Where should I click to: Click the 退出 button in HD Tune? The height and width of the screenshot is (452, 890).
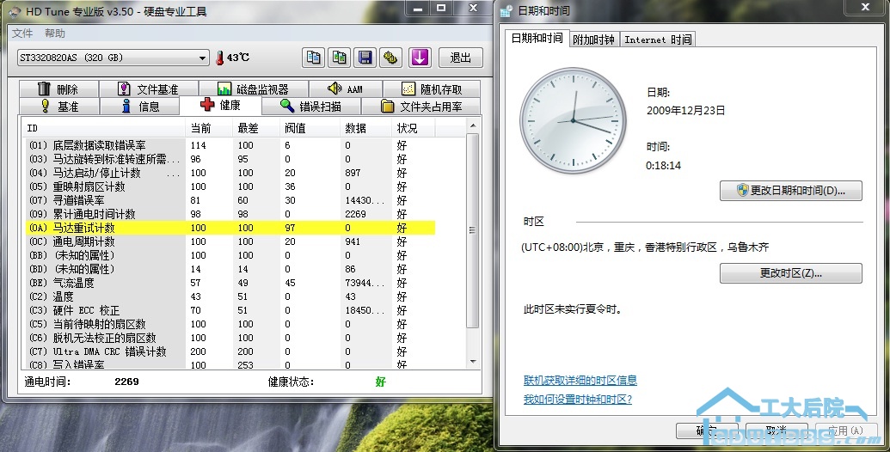pyautogui.click(x=460, y=58)
